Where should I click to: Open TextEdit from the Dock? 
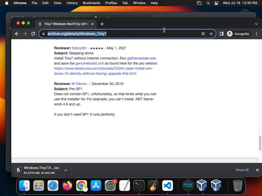[125, 186]
